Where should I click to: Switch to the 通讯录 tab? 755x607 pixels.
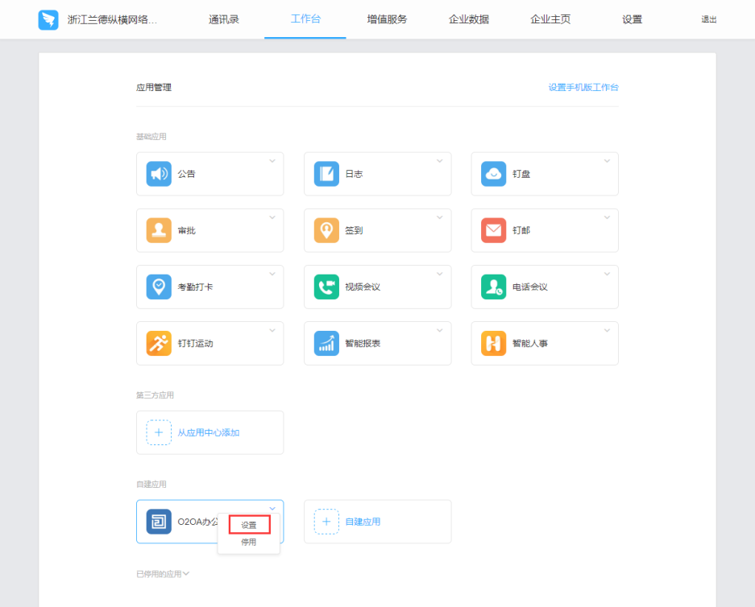[223, 19]
